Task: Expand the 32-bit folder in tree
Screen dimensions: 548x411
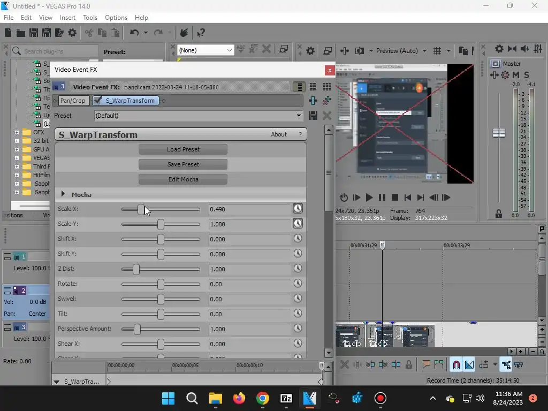Action: coord(17,141)
